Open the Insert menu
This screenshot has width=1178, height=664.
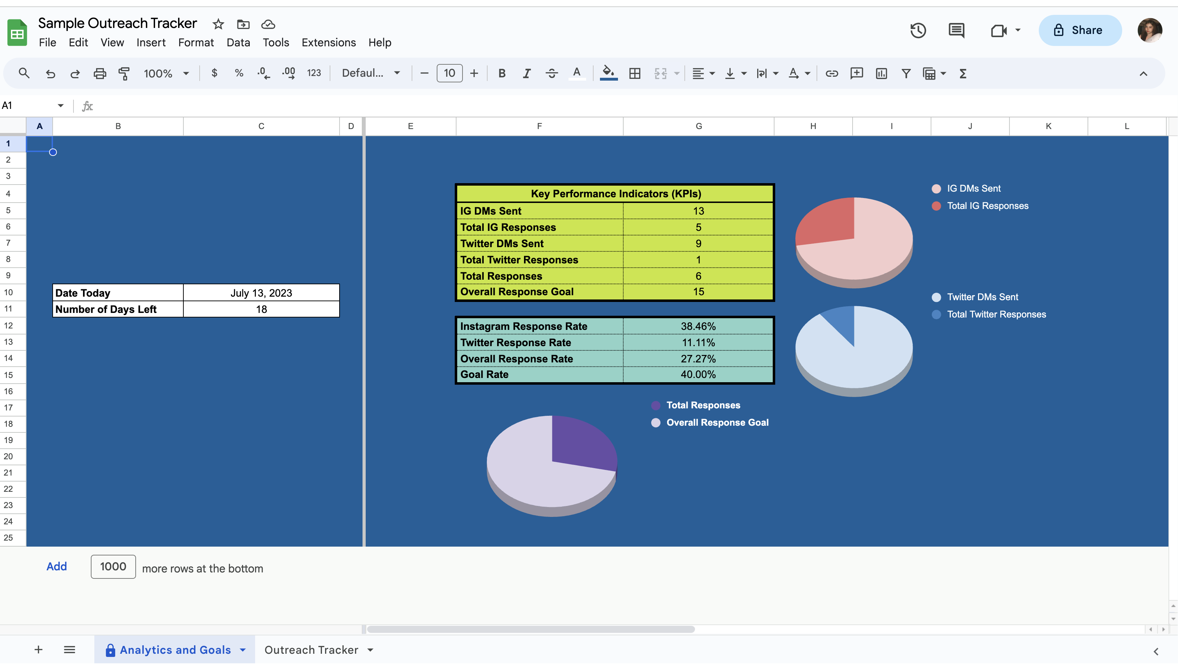(x=151, y=42)
